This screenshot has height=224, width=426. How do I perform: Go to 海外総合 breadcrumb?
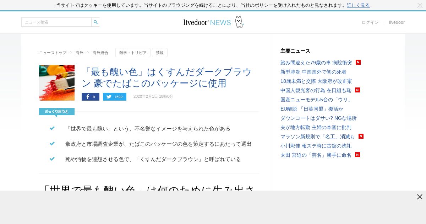100,53
